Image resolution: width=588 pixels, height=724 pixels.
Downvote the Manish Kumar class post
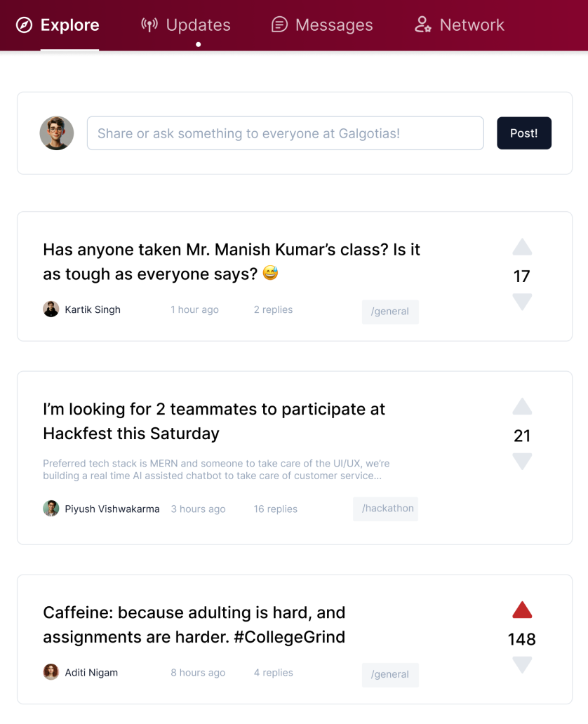pos(522,302)
